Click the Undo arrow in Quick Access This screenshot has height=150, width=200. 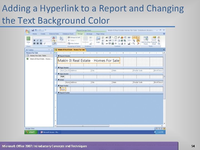point(36,30)
